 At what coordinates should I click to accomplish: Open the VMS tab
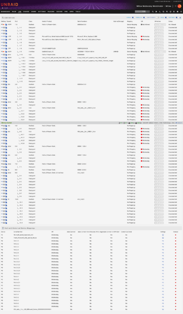[66, 12]
